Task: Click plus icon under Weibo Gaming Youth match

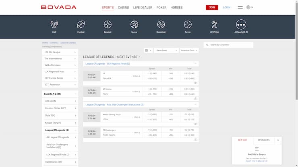Action: 196,124
